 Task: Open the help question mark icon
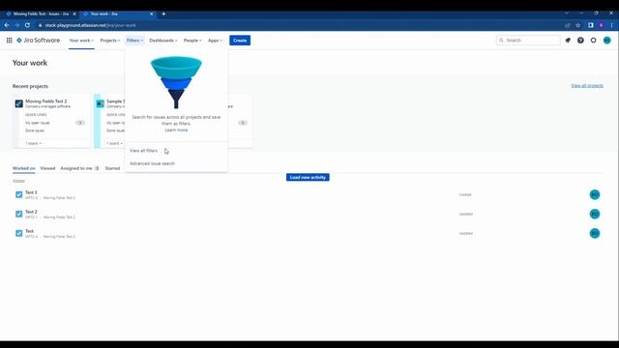(580, 41)
